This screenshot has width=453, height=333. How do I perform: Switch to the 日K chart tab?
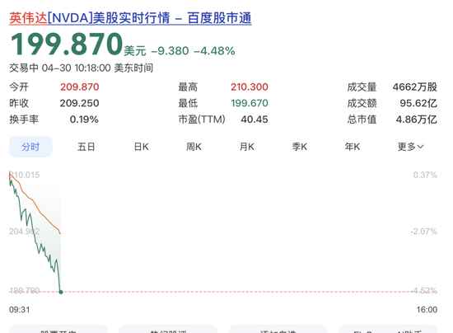pyautogui.click(x=142, y=147)
